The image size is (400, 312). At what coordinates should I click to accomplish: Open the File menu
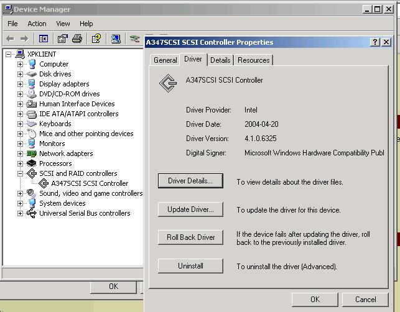(x=12, y=24)
